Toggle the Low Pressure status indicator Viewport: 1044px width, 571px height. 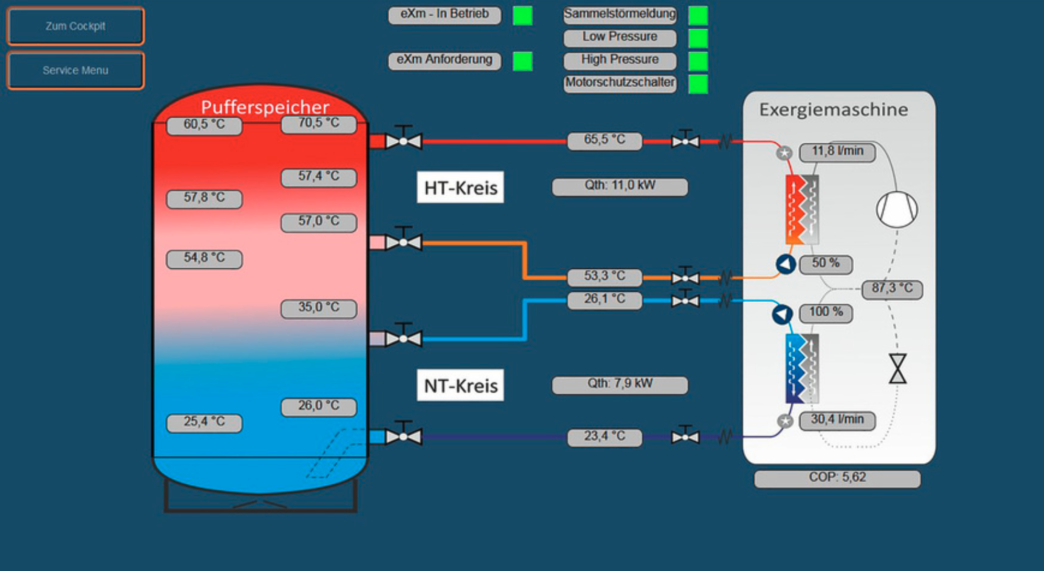pyautogui.click(x=698, y=38)
